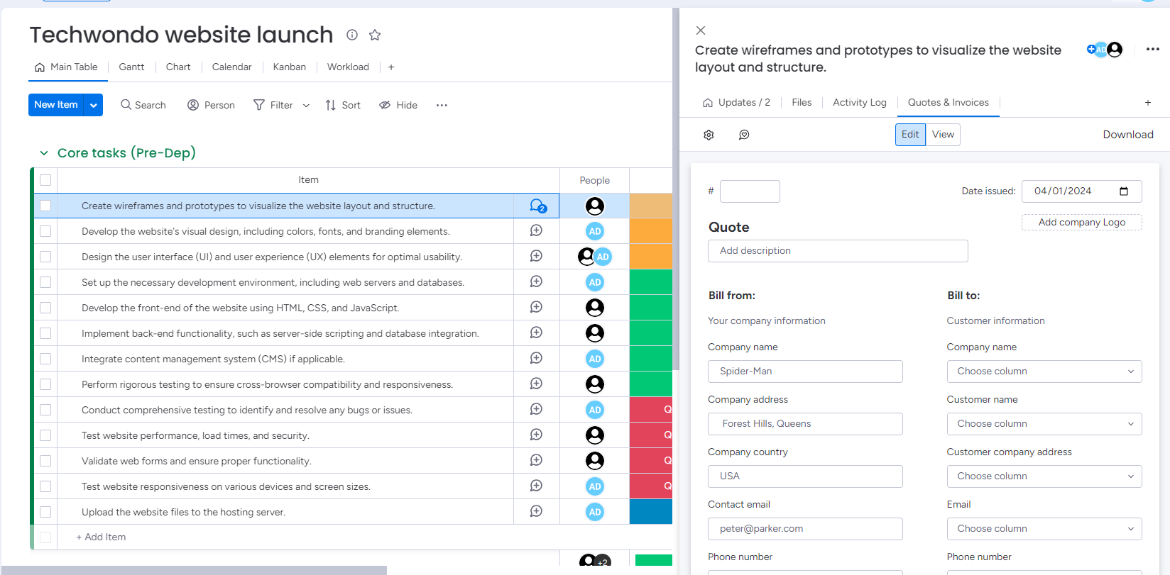The width and height of the screenshot is (1170, 575).
Task: Click the blue status cell in the upload row
Action: (x=651, y=511)
